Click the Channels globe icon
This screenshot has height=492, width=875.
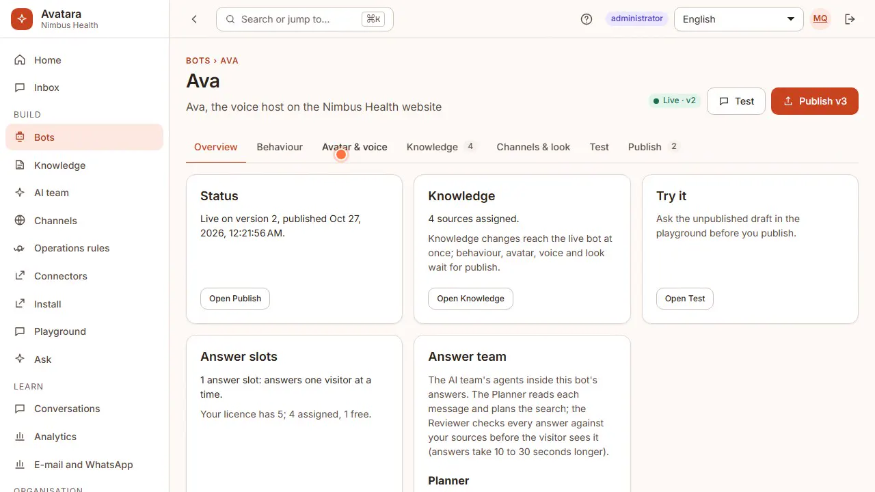(x=20, y=221)
